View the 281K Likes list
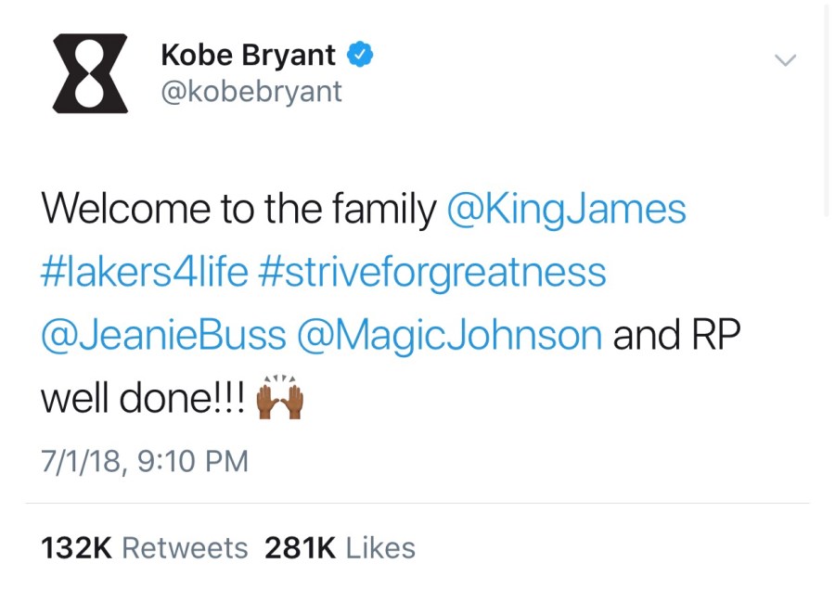This screenshot has width=835, height=589. click(340, 548)
